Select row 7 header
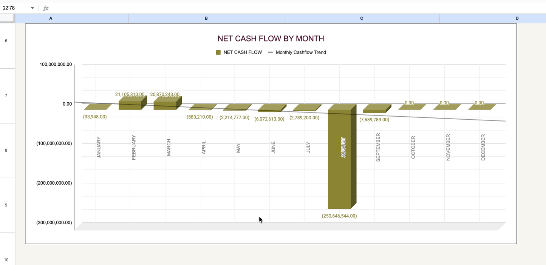Screen dimensions: 546x265 [x=7, y=96]
